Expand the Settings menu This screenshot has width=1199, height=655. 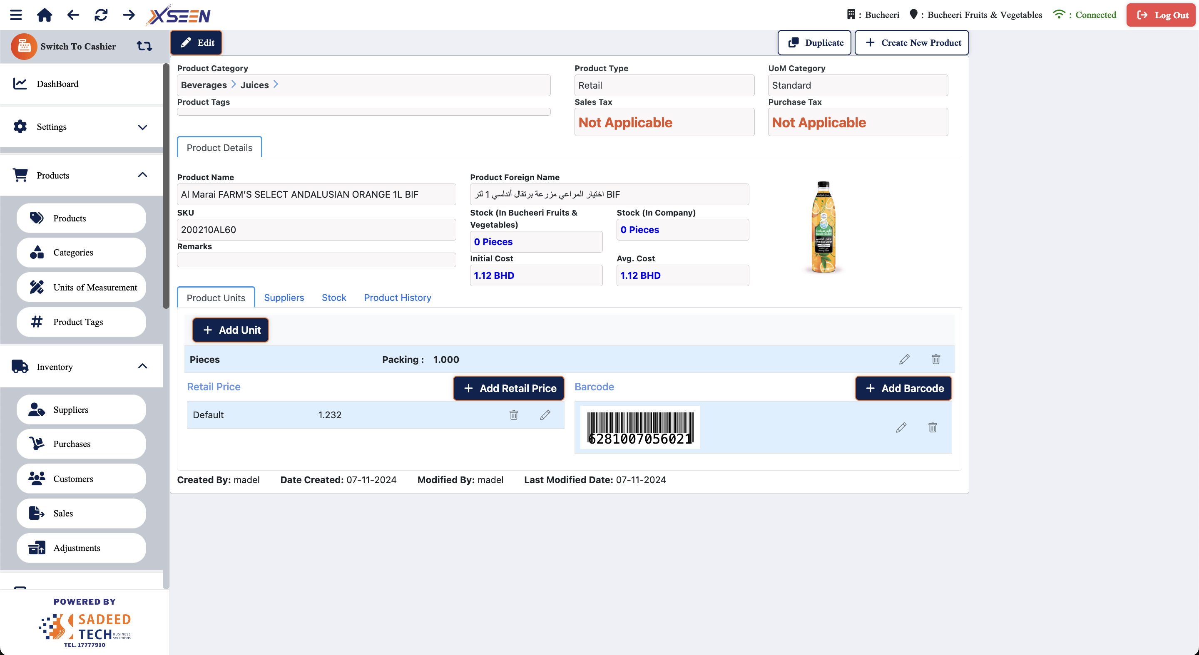click(82, 127)
